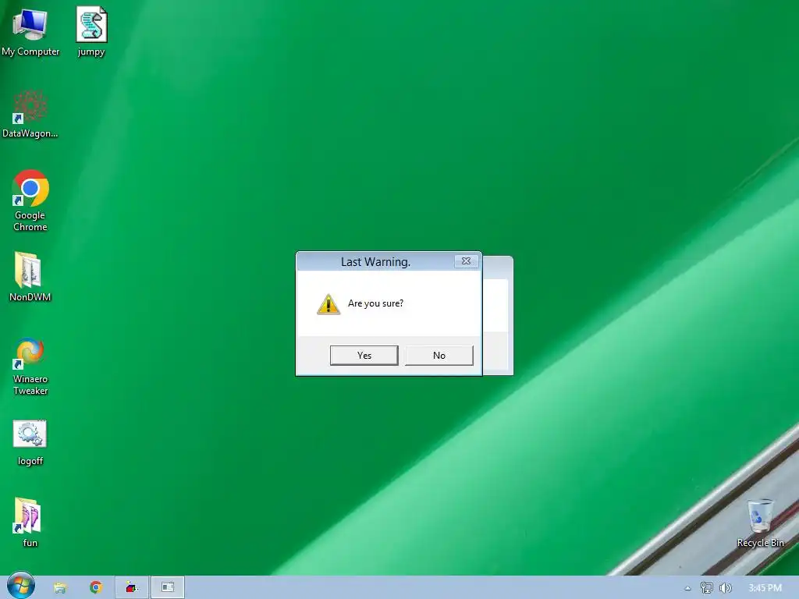Bring the window behind the dialog forward
The height and width of the screenshot is (599, 799).
pyautogui.click(x=498, y=316)
